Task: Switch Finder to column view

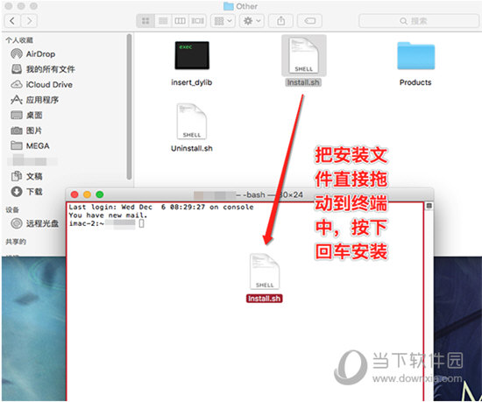Action: pos(181,21)
